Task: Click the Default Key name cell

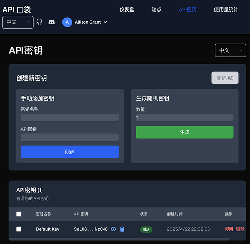Action: (47, 229)
